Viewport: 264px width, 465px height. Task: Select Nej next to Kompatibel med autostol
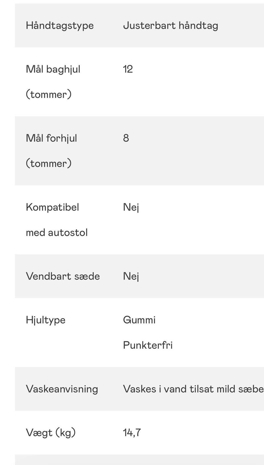pos(131,207)
